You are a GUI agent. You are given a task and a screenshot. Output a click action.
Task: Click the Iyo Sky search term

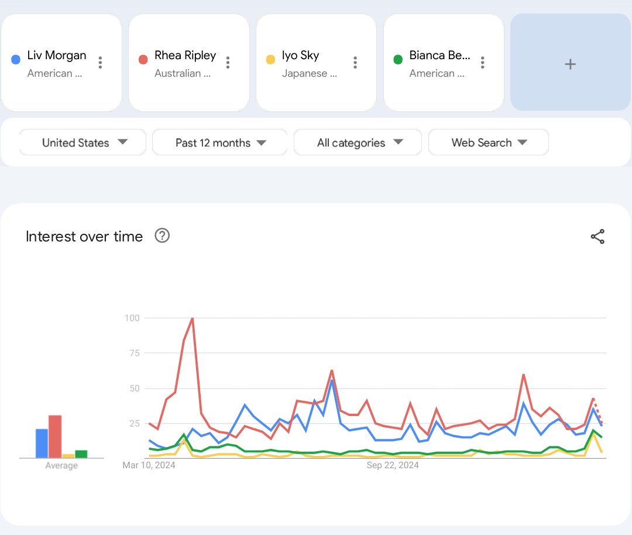[x=300, y=55]
